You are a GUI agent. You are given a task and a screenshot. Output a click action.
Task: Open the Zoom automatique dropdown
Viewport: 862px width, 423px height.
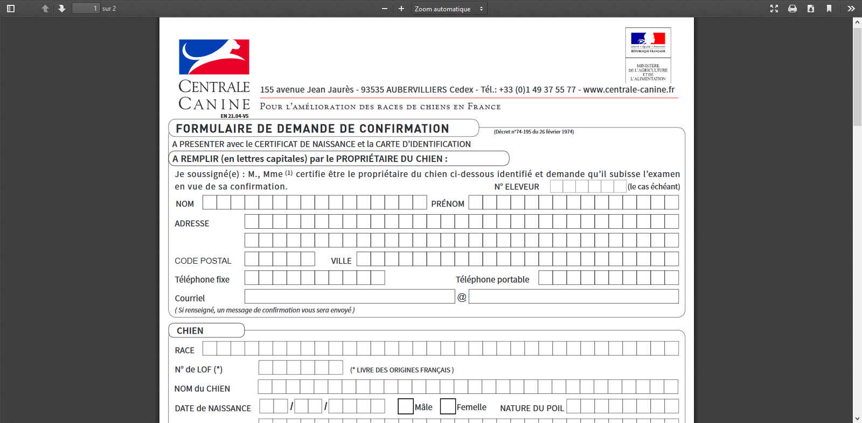(x=449, y=9)
